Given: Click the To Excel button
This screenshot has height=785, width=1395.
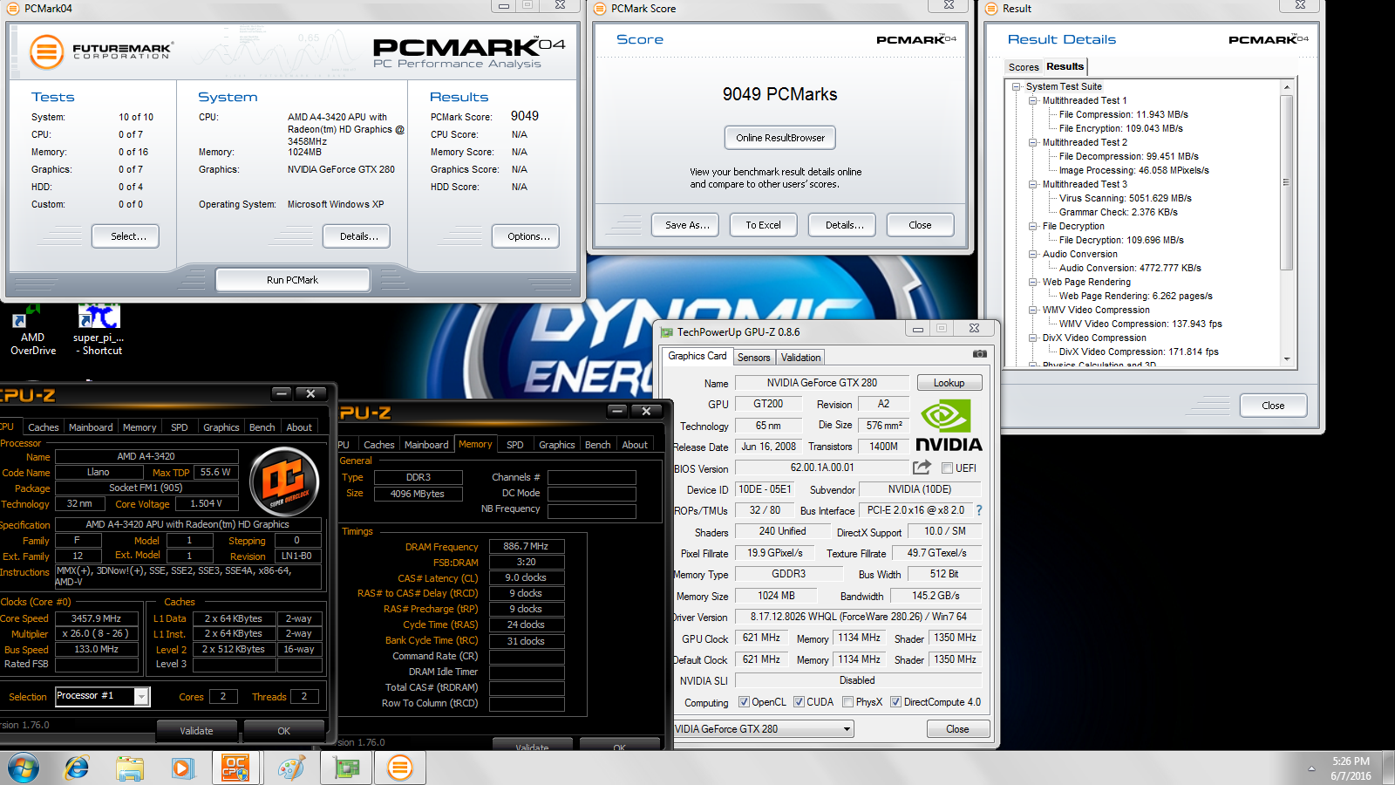Looking at the screenshot, I should pyautogui.click(x=763, y=225).
